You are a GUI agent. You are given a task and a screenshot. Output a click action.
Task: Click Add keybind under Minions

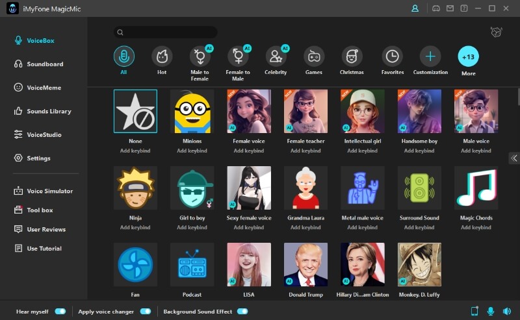pos(192,151)
